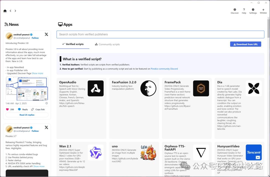Switch to Community scripts tab
Image resolution: width=270 pixels, height=177 pixels.
pyautogui.click(x=107, y=44)
